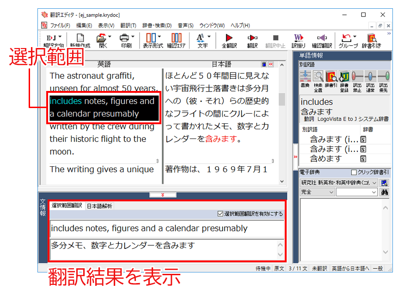Click the 表示形式 layout icon
Image resolution: width=404 pixels, height=302 pixels.
pos(151,38)
